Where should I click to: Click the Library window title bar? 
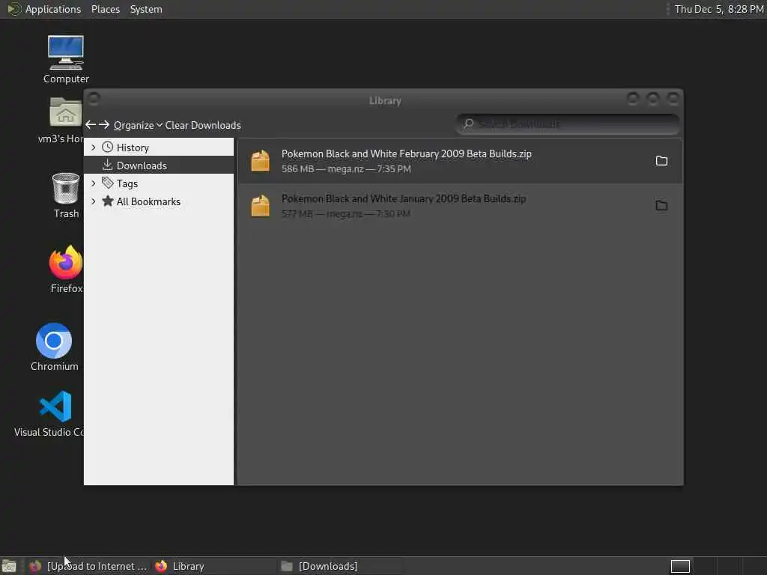pyautogui.click(x=385, y=100)
